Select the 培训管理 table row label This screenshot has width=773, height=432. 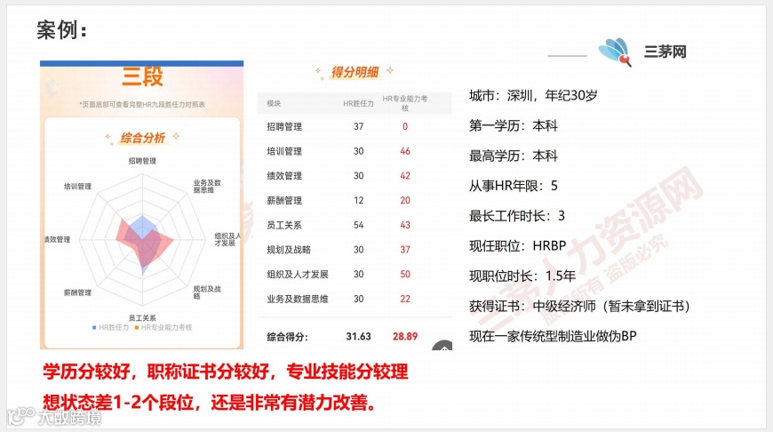[284, 151]
